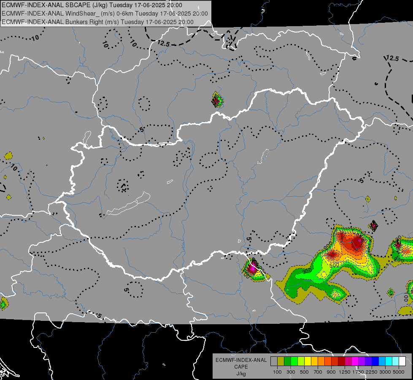Pick the olive legend swatch after 100
This screenshot has width=413, height=380.
click(x=281, y=361)
